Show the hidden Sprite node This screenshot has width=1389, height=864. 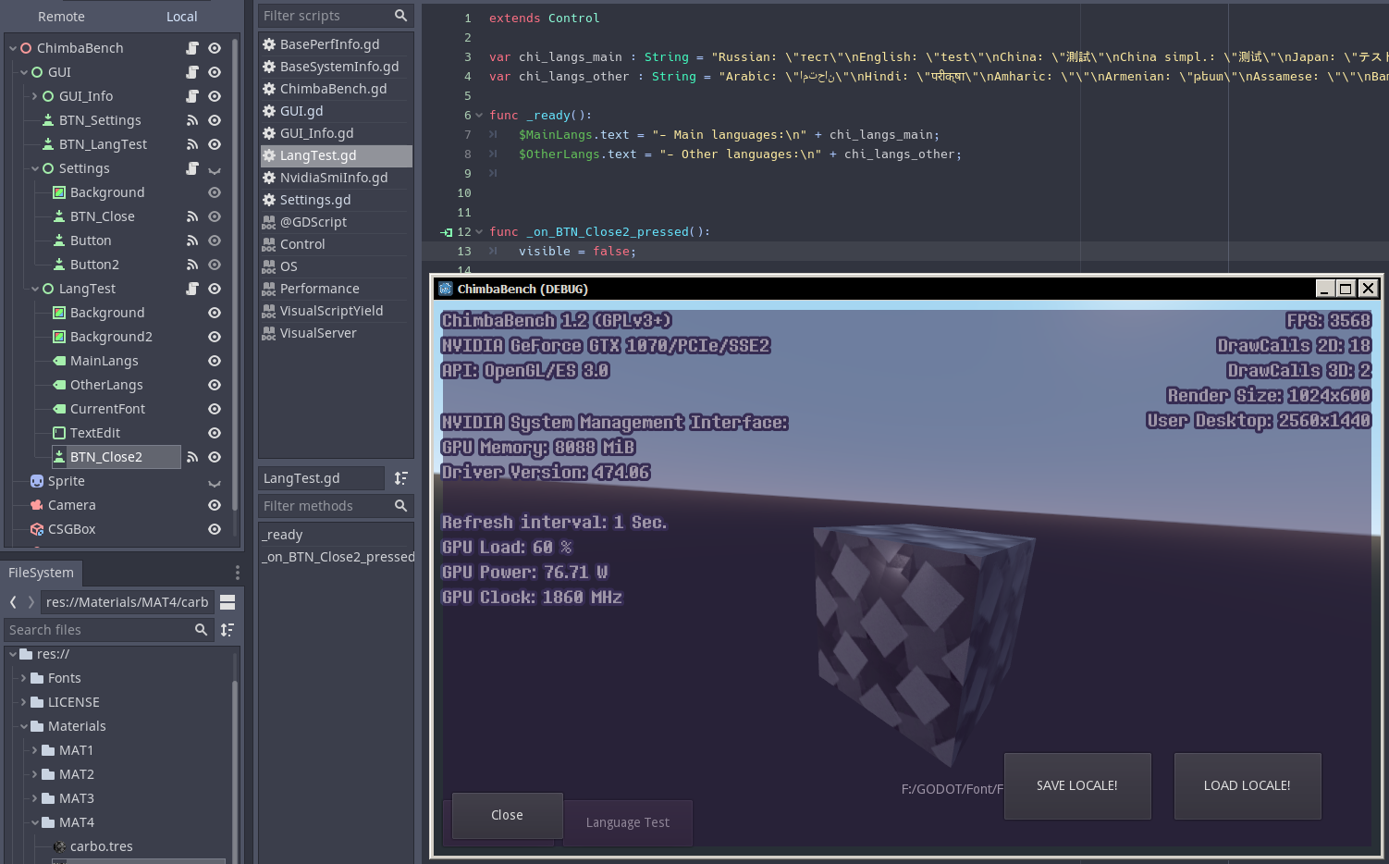tap(215, 481)
